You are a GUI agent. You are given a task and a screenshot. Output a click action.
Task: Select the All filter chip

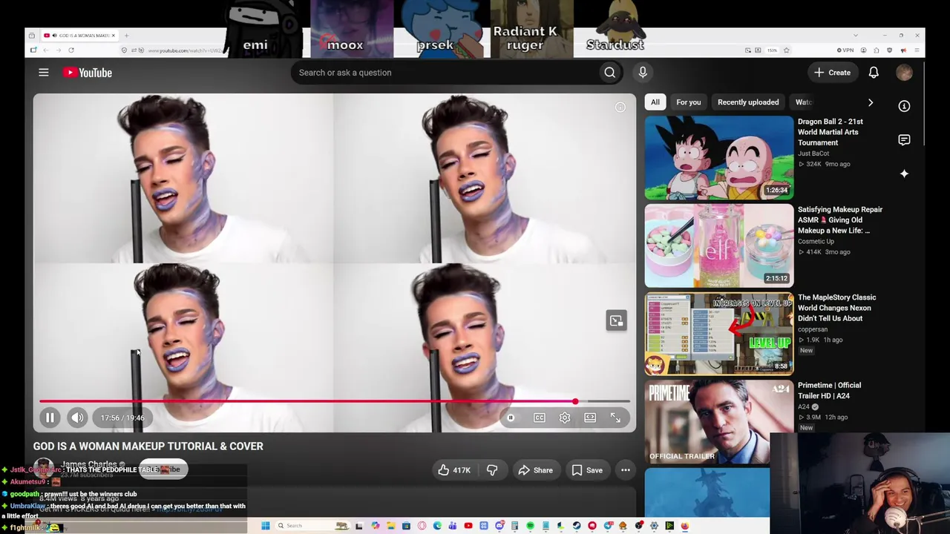point(655,102)
